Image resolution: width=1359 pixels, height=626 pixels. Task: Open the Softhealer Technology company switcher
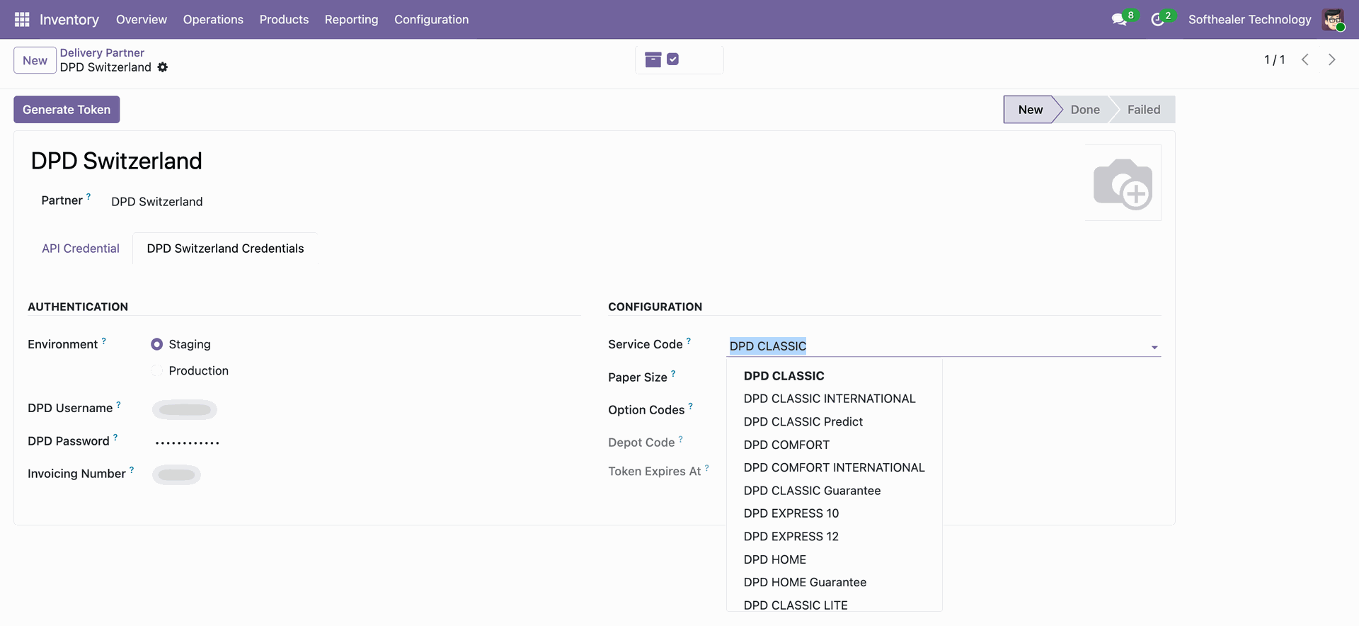click(1249, 19)
